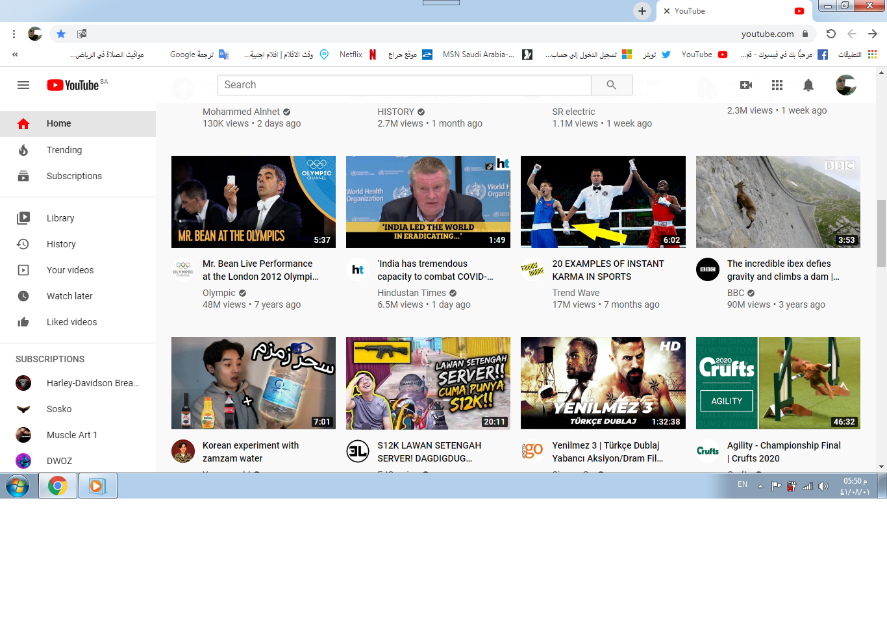The height and width of the screenshot is (618, 887).
Task: Open Watch later in the sidebar
Action: [78, 296]
